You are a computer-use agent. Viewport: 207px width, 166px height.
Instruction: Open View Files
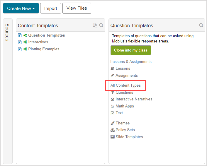[77, 8]
